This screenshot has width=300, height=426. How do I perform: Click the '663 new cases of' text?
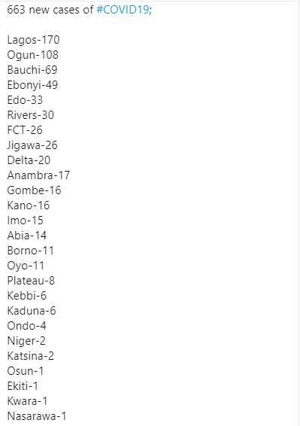pos(50,10)
